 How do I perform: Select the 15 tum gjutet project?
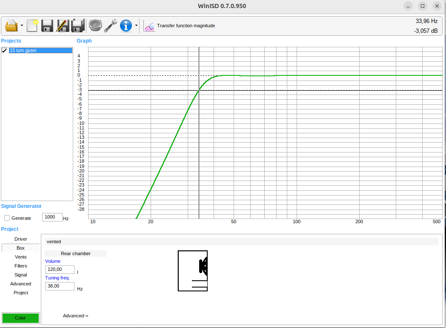pyautogui.click(x=41, y=50)
